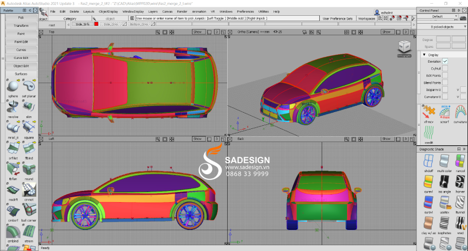Screen dimensions: 468x251
Task: Click the xfrmcv control panel tool
Action: coord(429,112)
